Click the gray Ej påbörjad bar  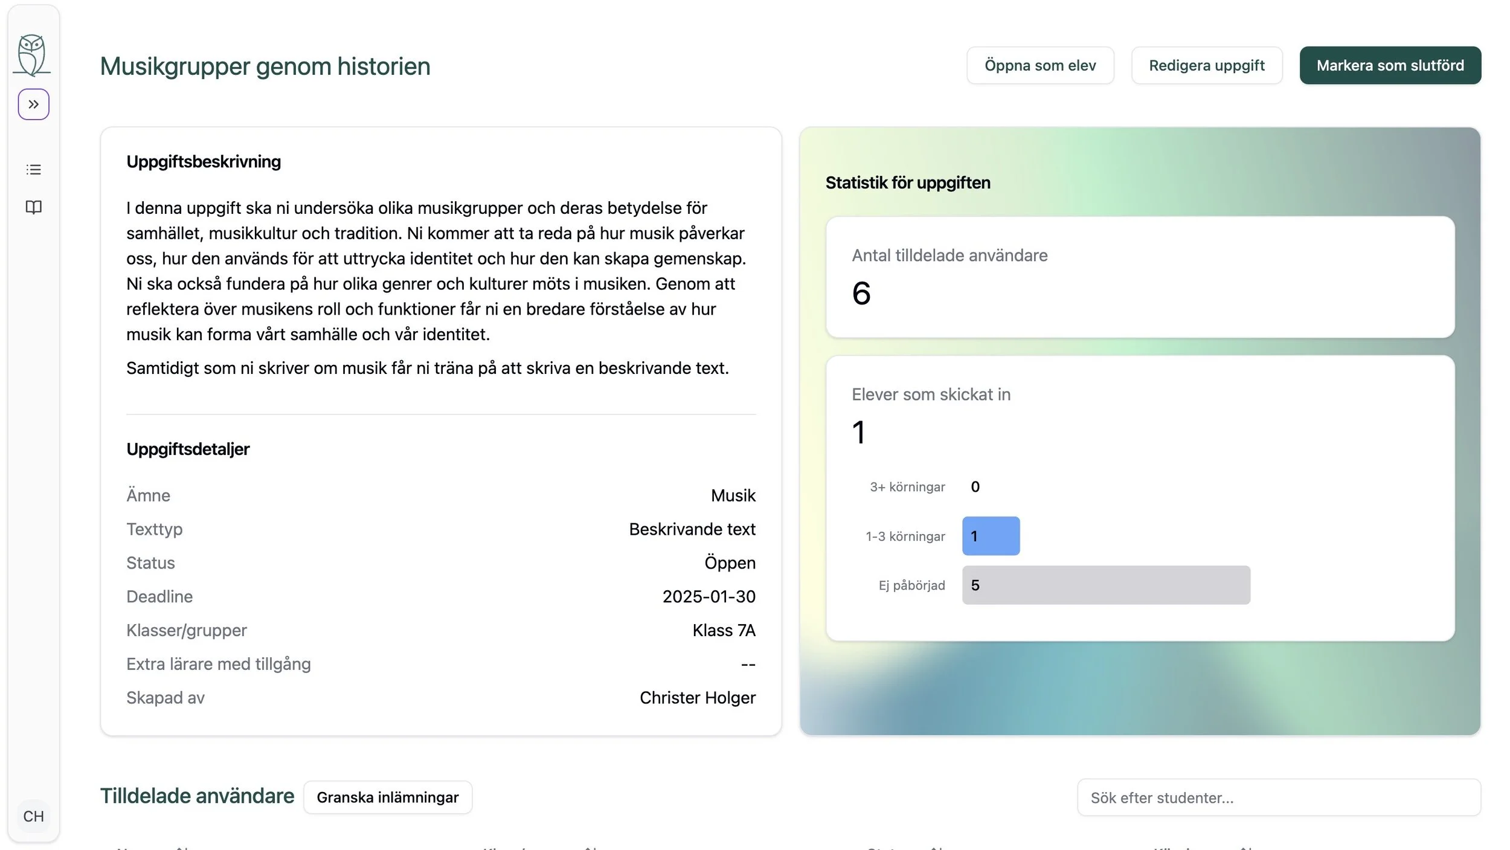pyautogui.click(x=1105, y=585)
